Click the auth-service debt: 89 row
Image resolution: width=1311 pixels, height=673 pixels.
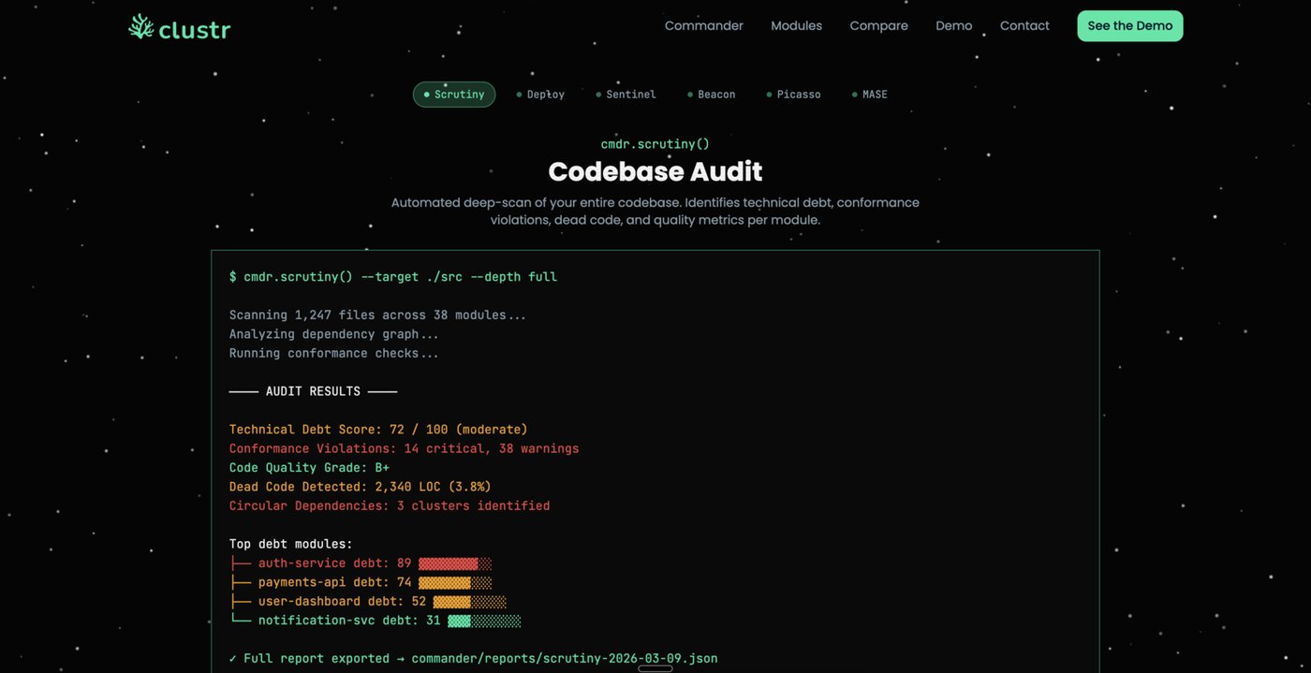(361, 563)
